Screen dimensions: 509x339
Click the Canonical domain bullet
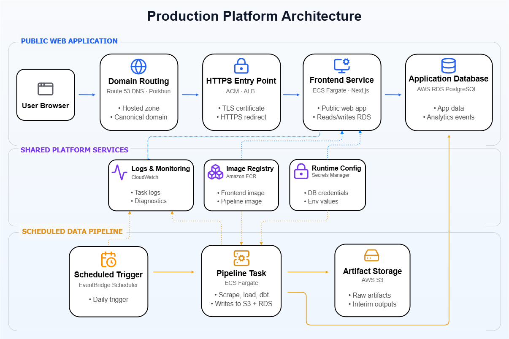tap(138, 117)
